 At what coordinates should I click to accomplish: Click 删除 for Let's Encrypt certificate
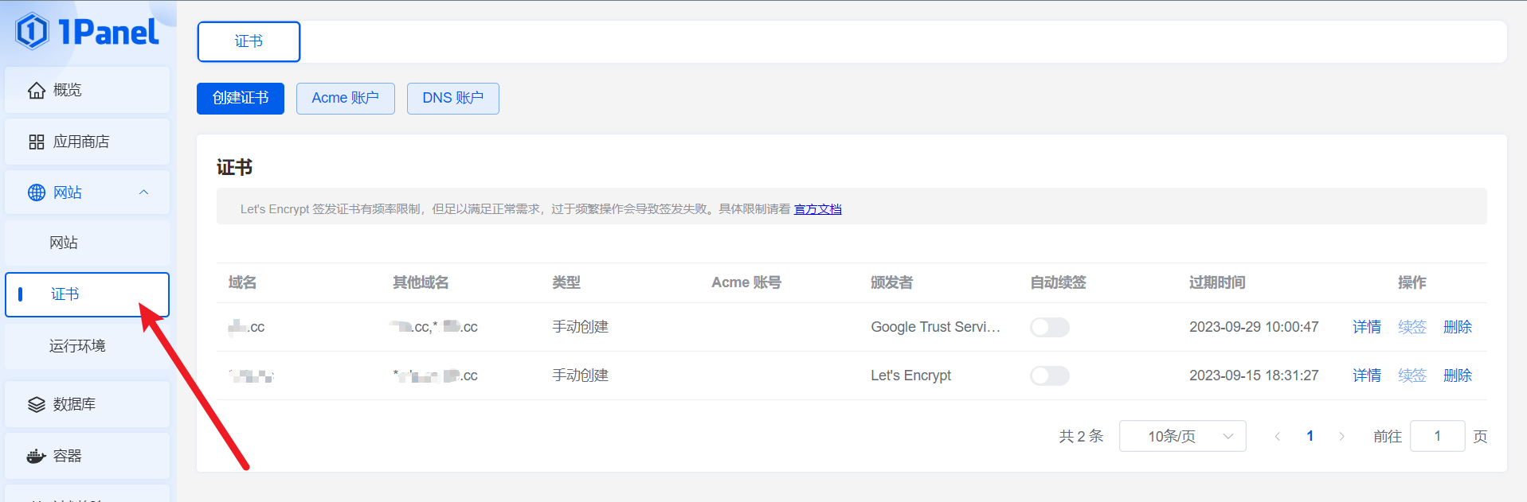[1458, 376]
